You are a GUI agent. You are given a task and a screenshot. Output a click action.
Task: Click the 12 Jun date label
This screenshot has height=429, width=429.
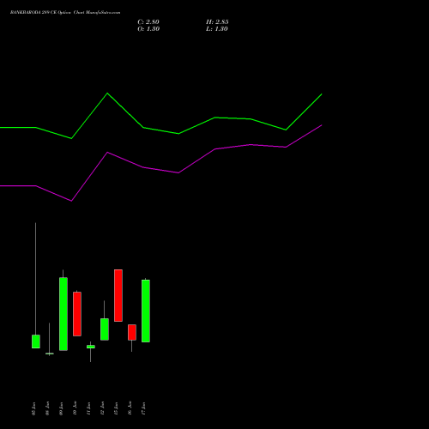(102, 408)
